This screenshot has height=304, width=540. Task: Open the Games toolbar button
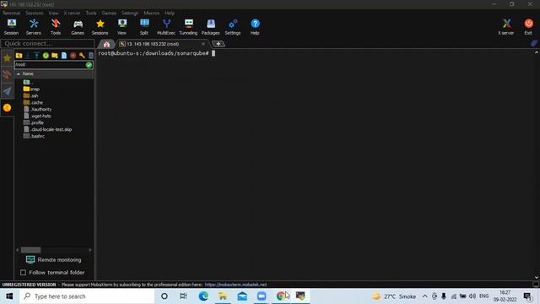pos(78,27)
